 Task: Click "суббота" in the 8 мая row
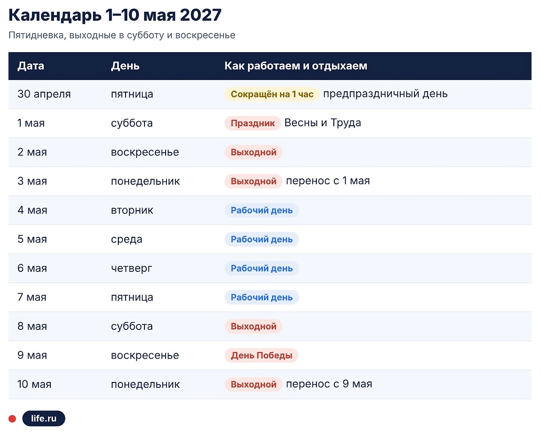pos(132,326)
